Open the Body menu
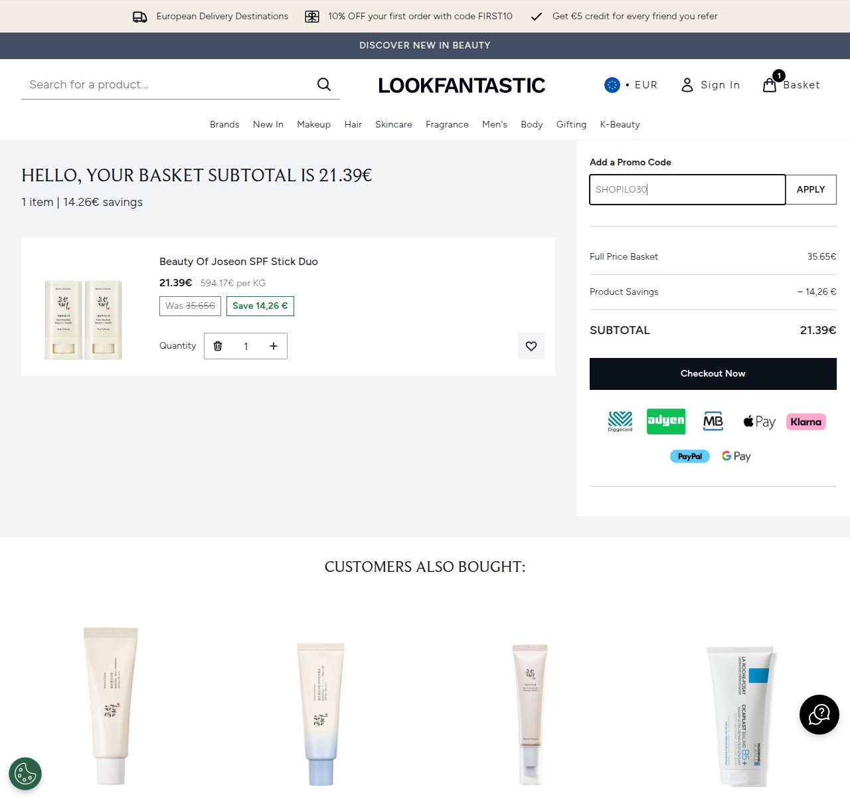The height and width of the screenshot is (797, 850). tap(532, 124)
